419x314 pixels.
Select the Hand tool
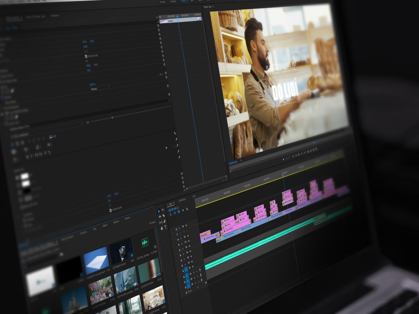click(162, 228)
